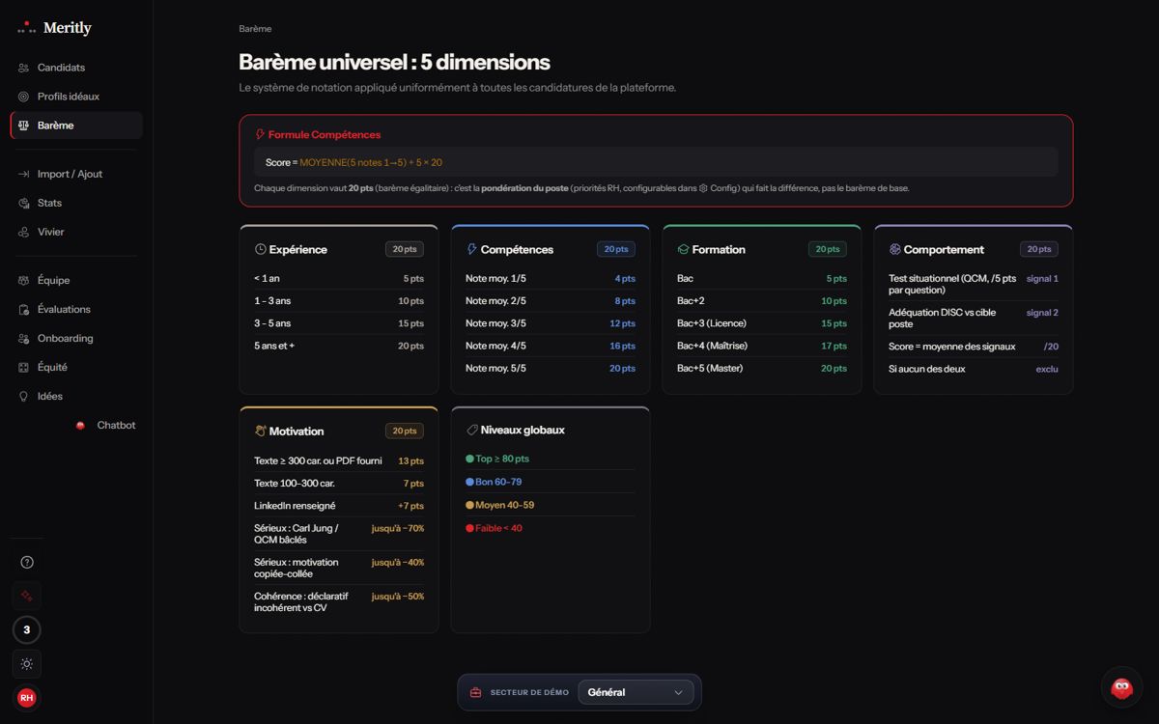
Task: Open the Secteur de démo dropdown
Action: [x=636, y=692]
